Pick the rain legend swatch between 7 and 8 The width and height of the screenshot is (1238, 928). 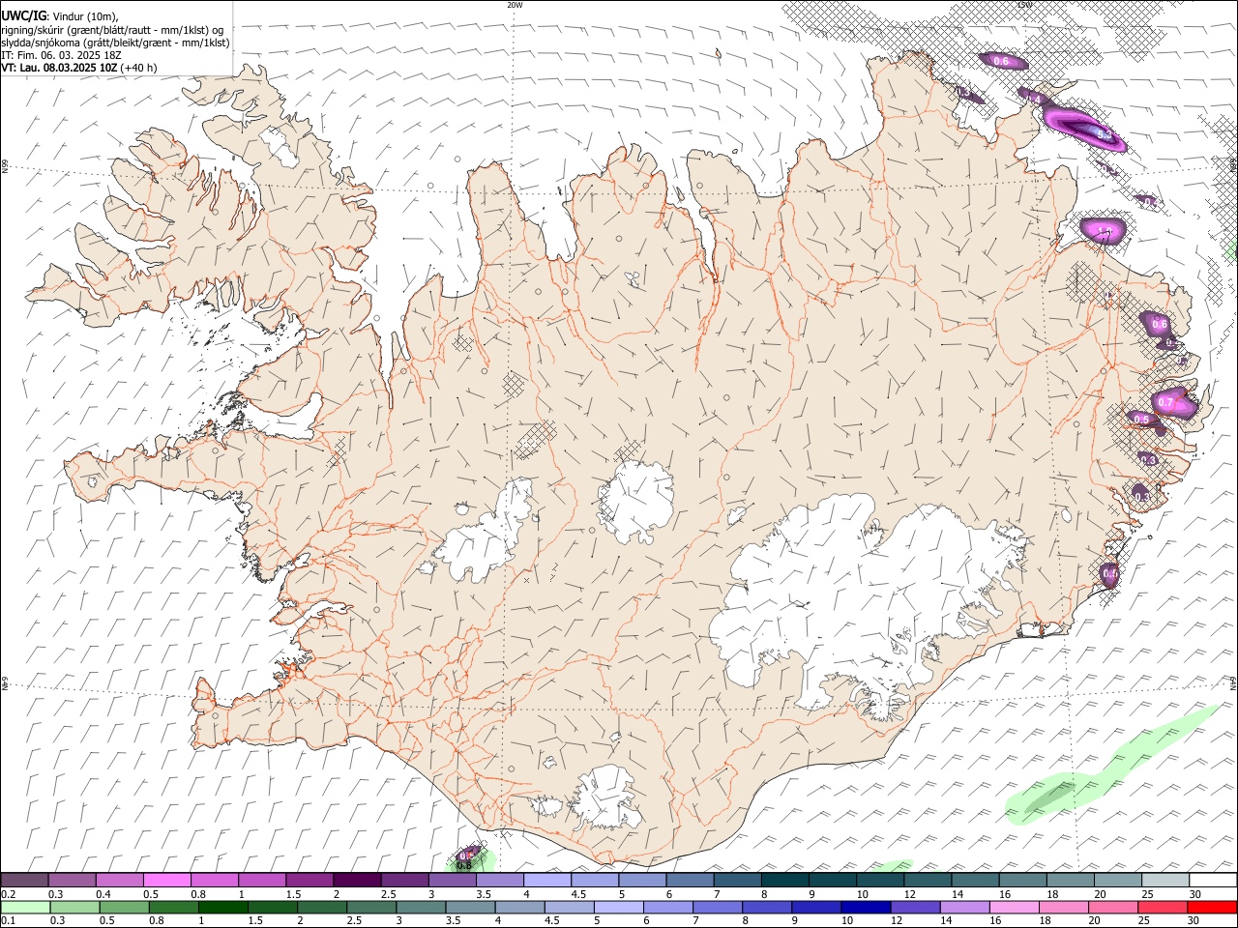click(717, 907)
